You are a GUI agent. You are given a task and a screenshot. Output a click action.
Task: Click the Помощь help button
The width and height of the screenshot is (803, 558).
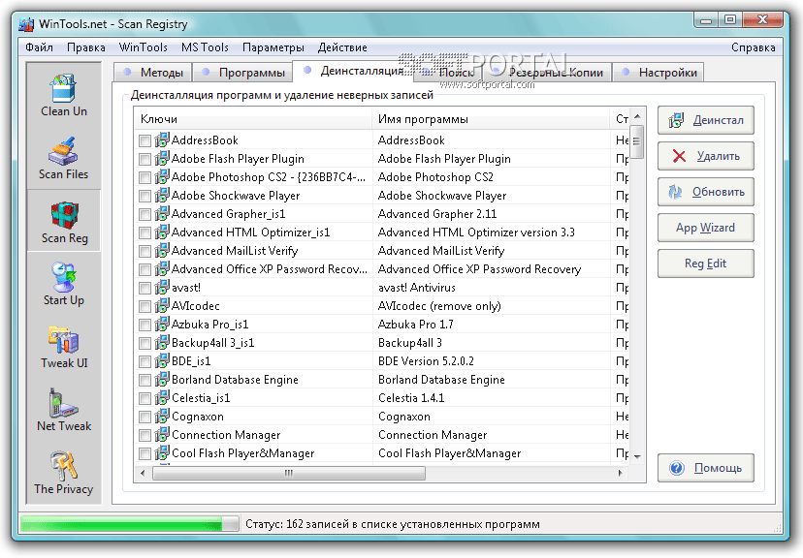(x=706, y=468)
